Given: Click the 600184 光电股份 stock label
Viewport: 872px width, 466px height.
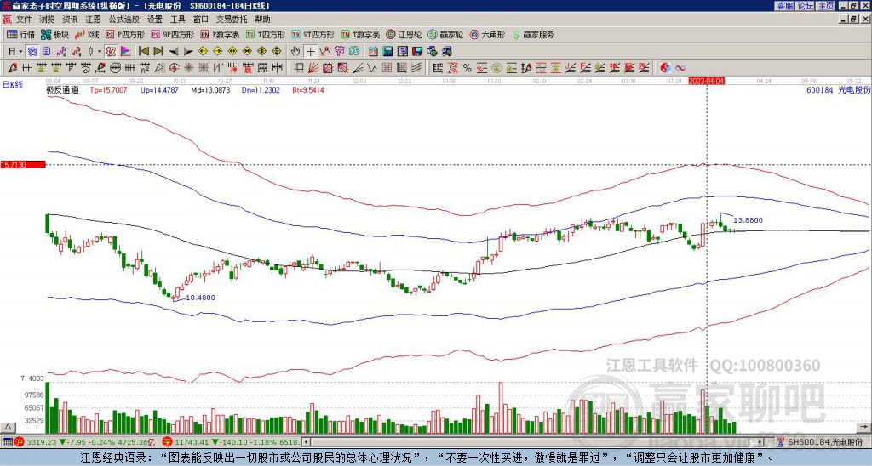Looking at the screenshot, I should click(x=838, y=89).
